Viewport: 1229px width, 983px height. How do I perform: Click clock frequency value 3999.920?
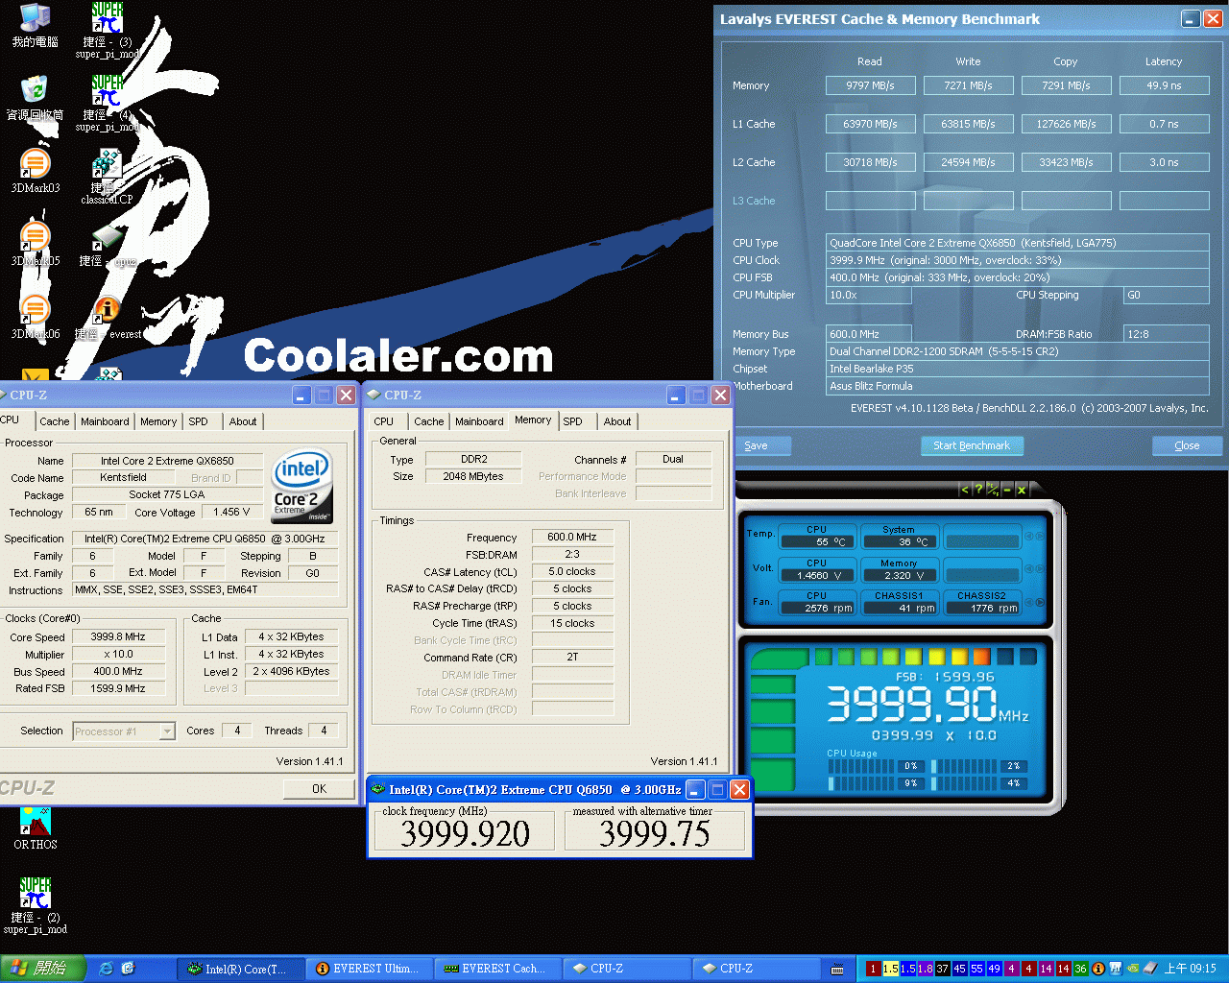pos(465,833)
